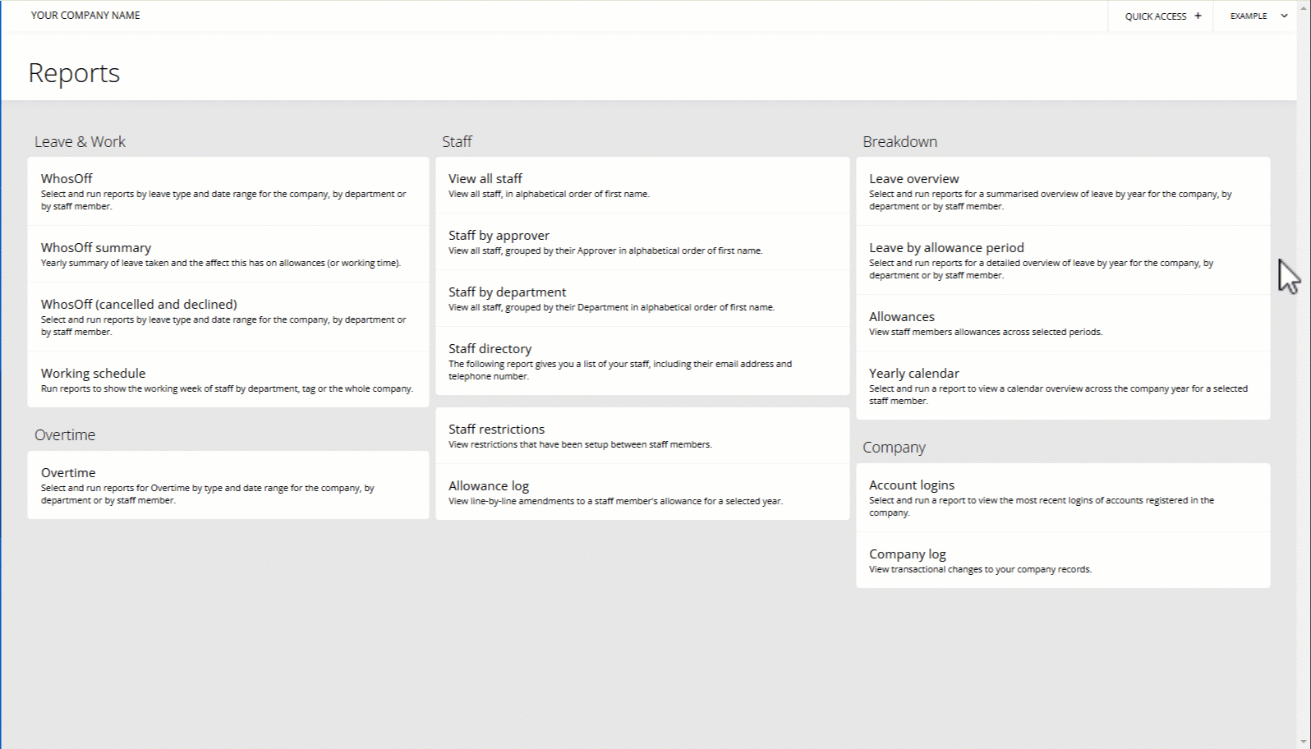The image size is (1311, 749).
Task: Open the WhosOff summary report
Action: click(228, 255)
